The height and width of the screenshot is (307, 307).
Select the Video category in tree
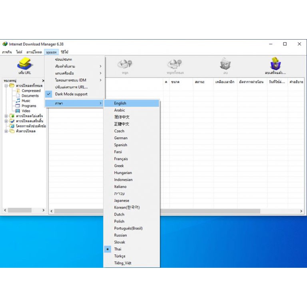[x=26, y=111]
